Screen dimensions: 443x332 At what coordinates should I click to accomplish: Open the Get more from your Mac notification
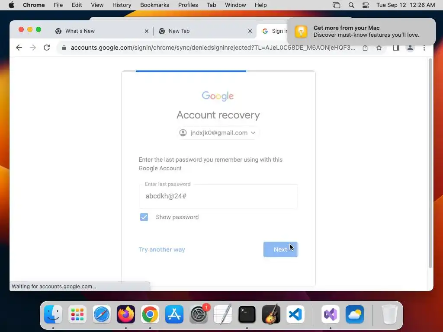pyautogui.click(x=362, y=31)
